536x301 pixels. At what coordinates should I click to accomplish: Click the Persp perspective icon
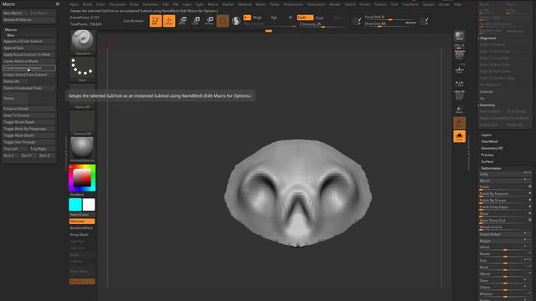pyautogui.click(x=460, y=54)
